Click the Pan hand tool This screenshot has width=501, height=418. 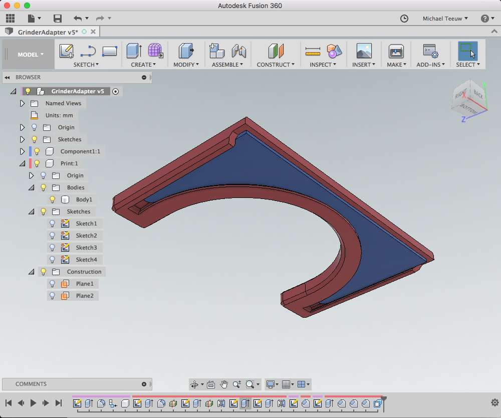tap(224, 384)
